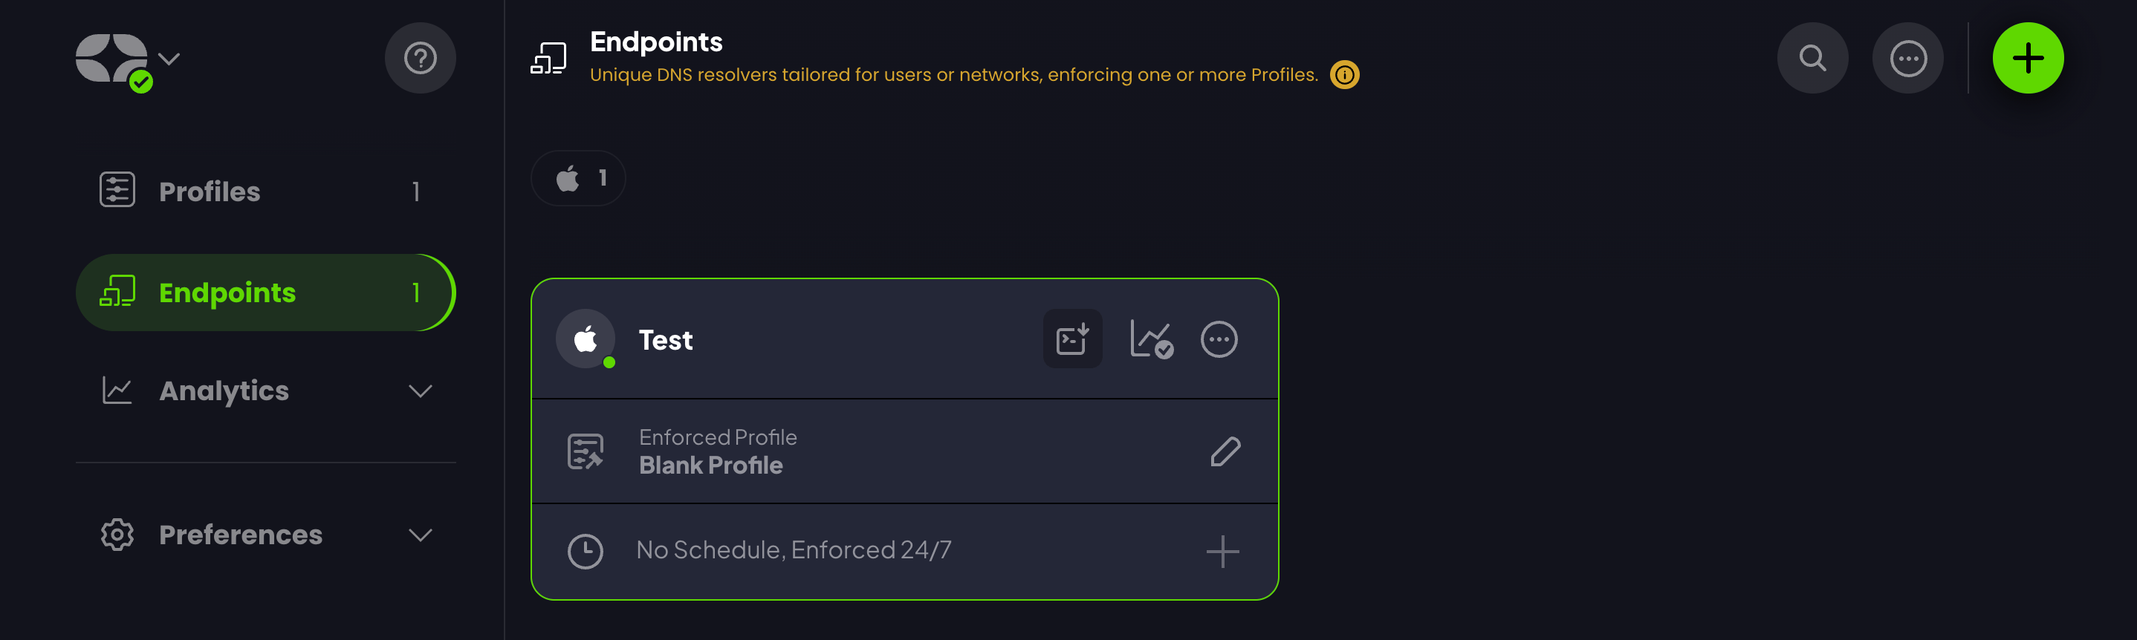Image resolution: width=2137 pixels, height=640 pixels.
Task: Click the Profiles sliders icon in the sidebar
Action: [117, 190]
